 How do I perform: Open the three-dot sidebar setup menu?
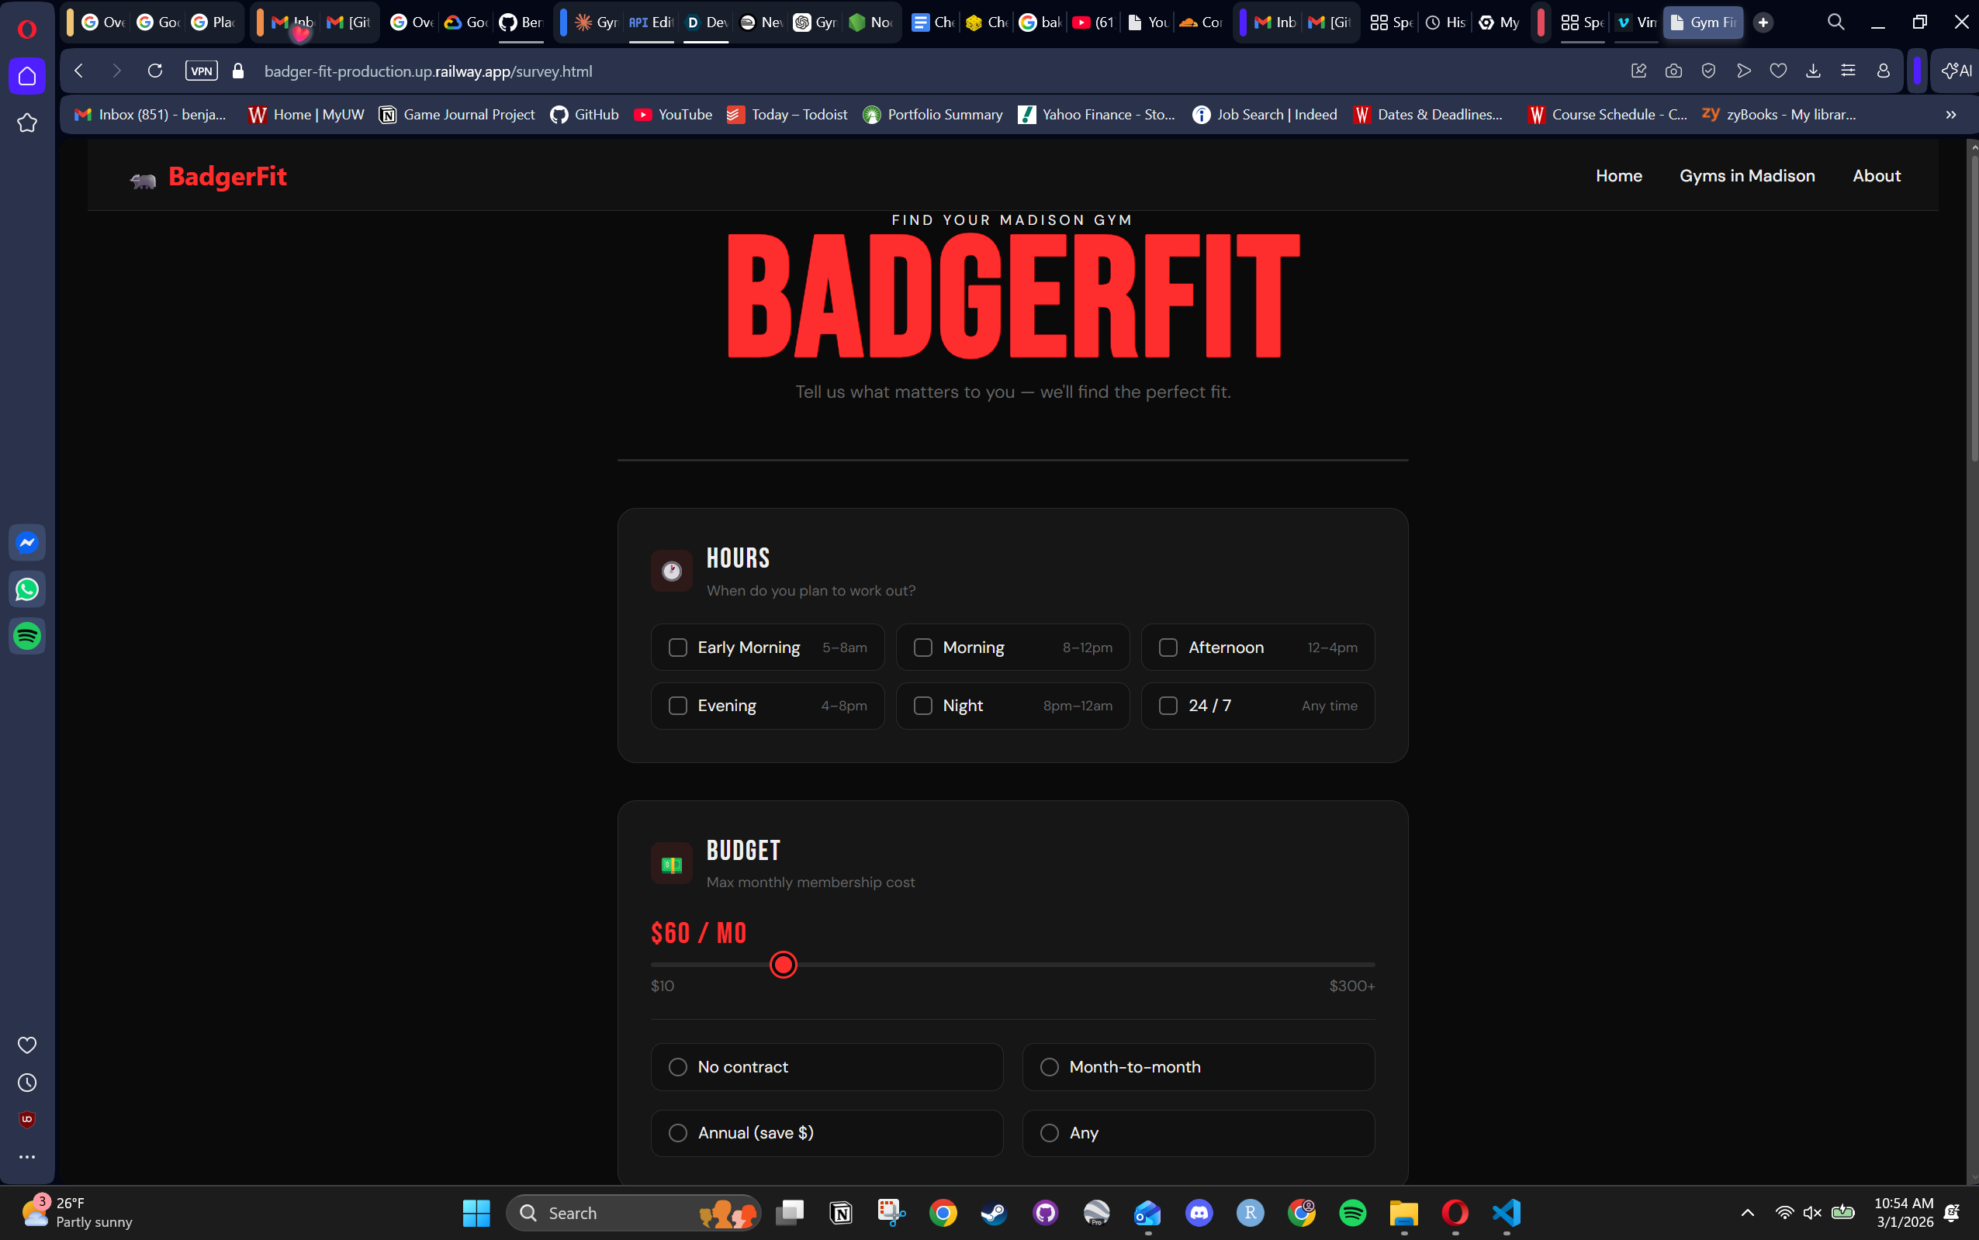tap(27, 1157)
